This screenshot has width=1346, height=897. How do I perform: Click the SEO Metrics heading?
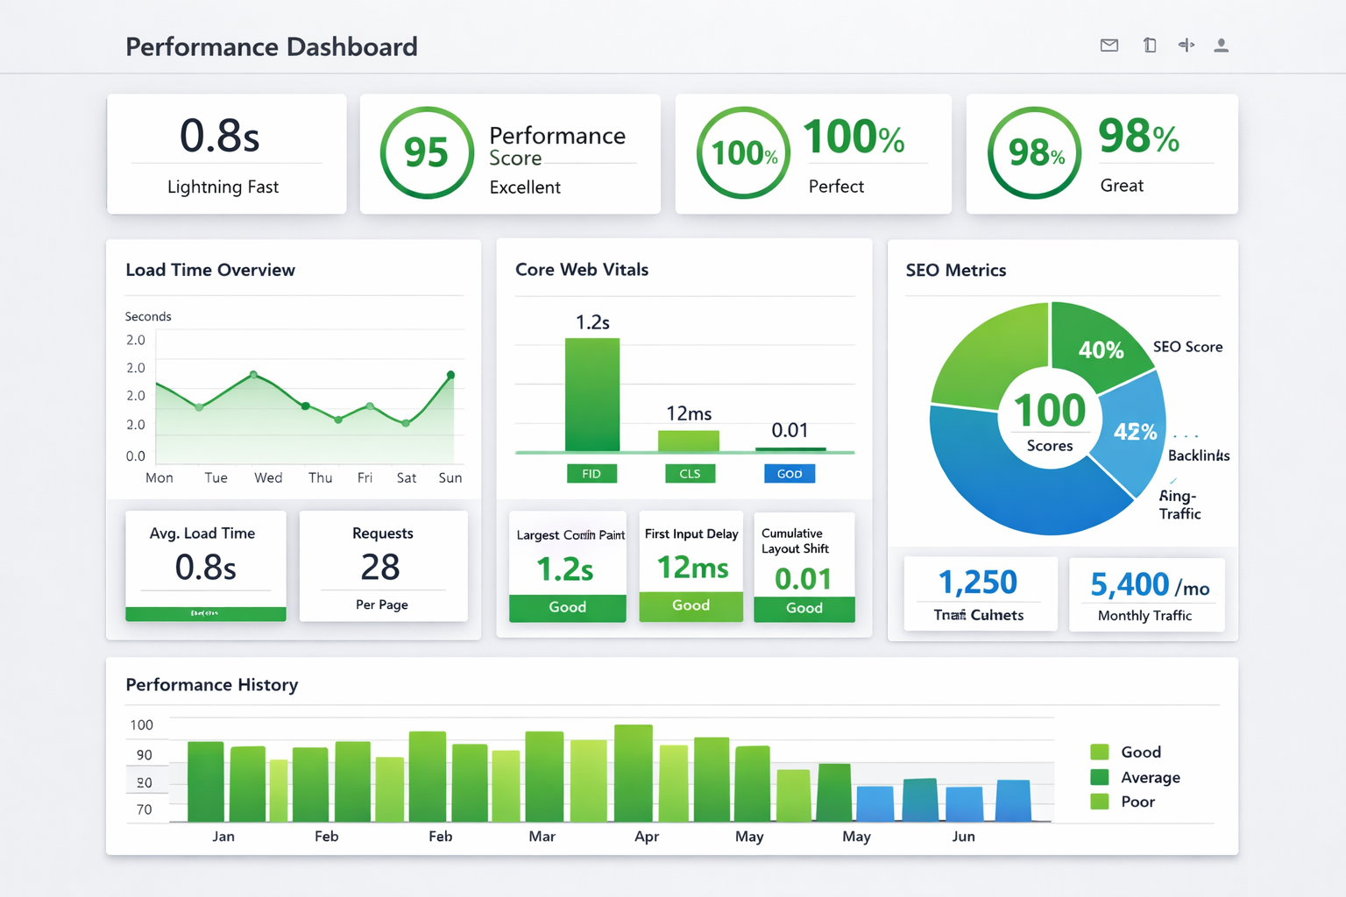click(956, 271)
